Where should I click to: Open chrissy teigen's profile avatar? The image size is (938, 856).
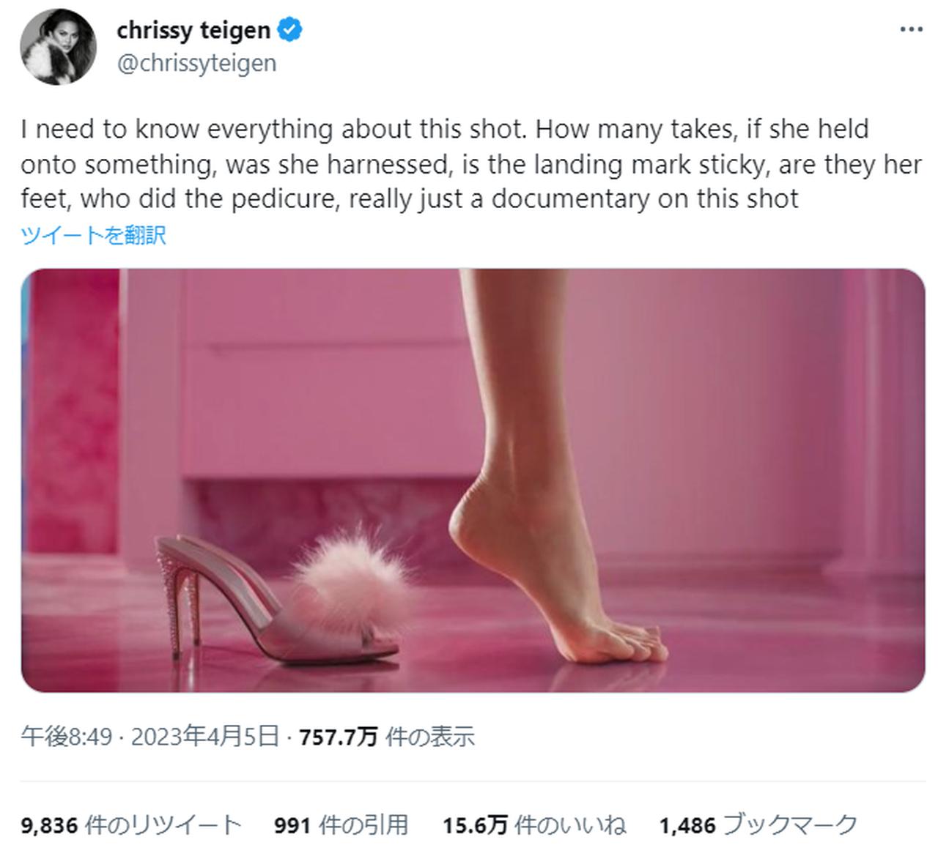click(58, 47)
